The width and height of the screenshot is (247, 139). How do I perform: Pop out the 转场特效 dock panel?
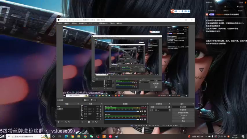click(x=170, y=104)
